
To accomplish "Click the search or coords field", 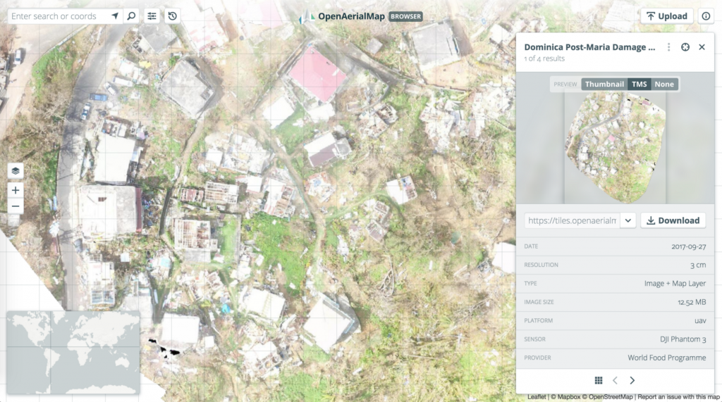I will (x=60, y=16).
